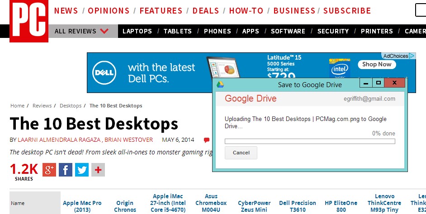Browse Tablets reviews

[178, 31]
